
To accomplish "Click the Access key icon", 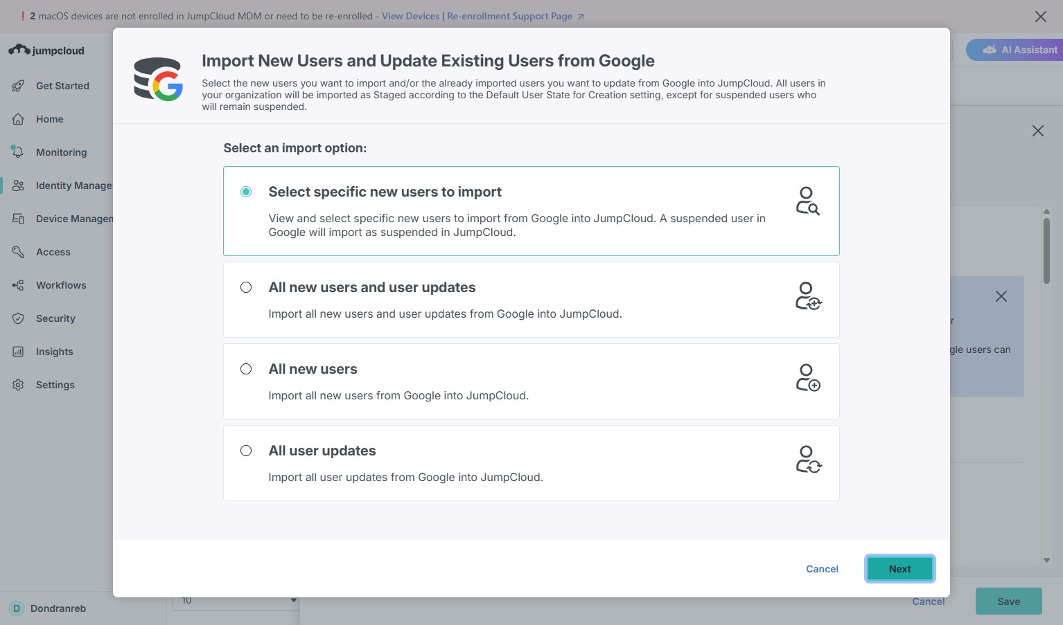I will coord(18,252).
